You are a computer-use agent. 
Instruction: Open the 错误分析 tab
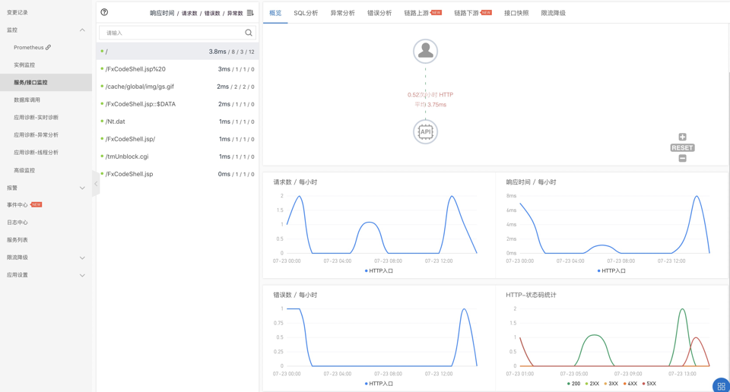(x=379, y=13)
